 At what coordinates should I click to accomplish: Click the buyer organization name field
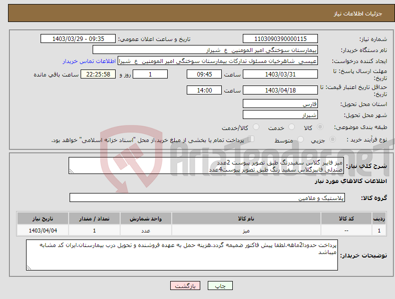pos(205,50)
